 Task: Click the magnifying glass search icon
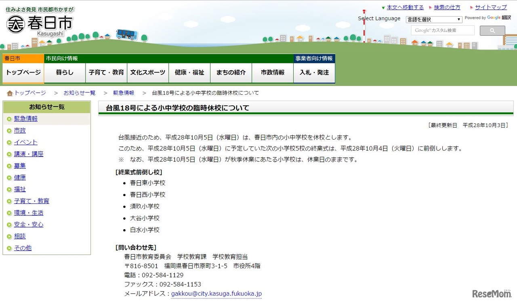(492, 30)
